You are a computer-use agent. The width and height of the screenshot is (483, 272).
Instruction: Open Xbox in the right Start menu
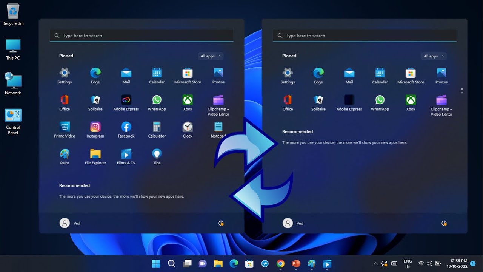(411, 103)
